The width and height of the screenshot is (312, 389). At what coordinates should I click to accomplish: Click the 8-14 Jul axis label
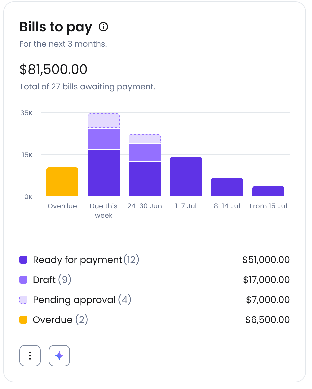click(227, 206)
